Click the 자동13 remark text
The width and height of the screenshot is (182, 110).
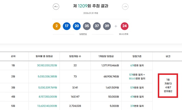[168, 84]
